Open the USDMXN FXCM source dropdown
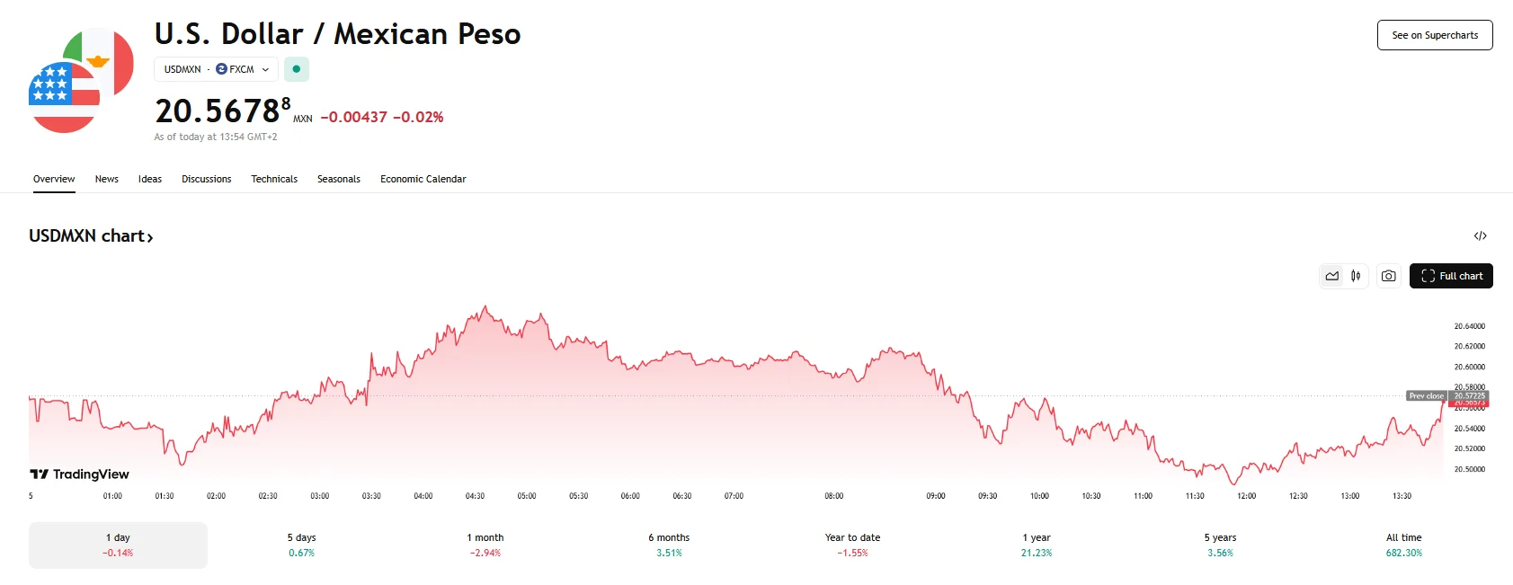 216,69
